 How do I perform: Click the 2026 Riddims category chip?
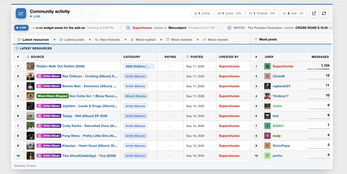[x=139, y=66]
